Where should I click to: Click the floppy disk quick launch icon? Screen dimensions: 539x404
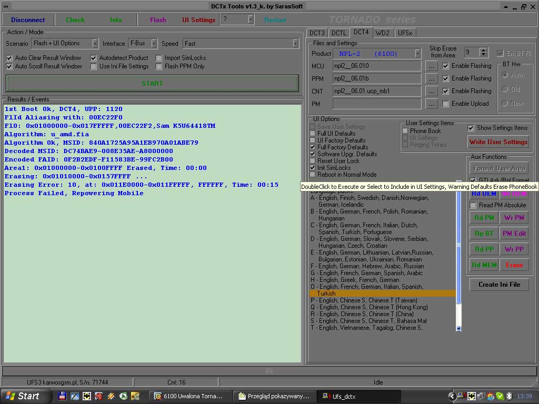coord(62,396)
